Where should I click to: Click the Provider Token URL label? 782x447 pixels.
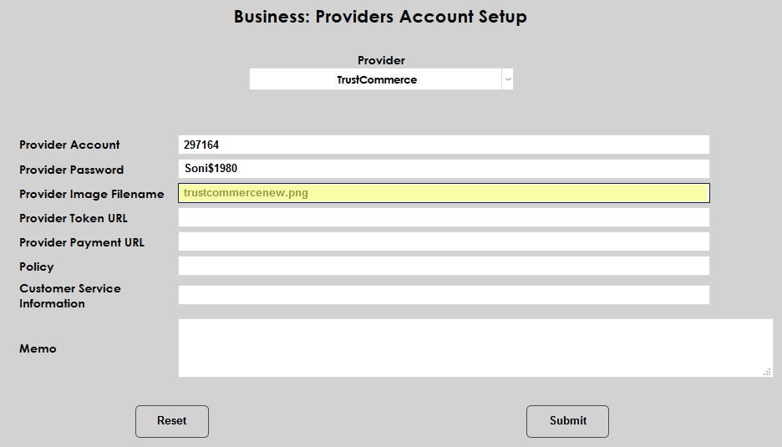74,218
